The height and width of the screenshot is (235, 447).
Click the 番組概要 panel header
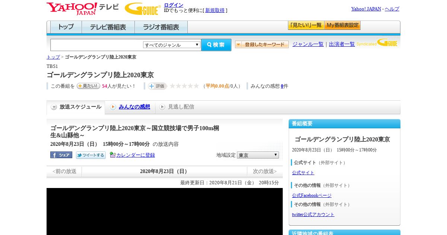pyautogui.click(x=345, y=124)
